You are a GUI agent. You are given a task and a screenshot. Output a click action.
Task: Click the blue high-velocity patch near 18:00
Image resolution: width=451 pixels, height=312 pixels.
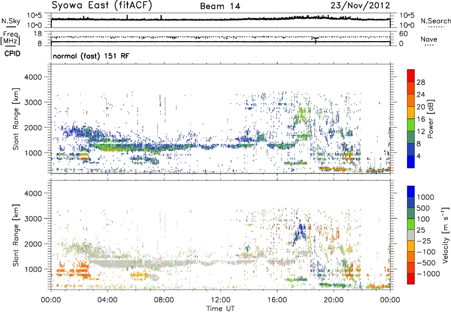pos(300,231)
